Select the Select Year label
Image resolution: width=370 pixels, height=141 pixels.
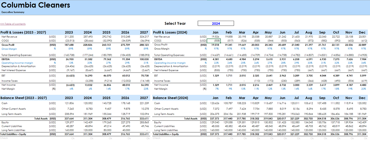click(x=175, y=24)
